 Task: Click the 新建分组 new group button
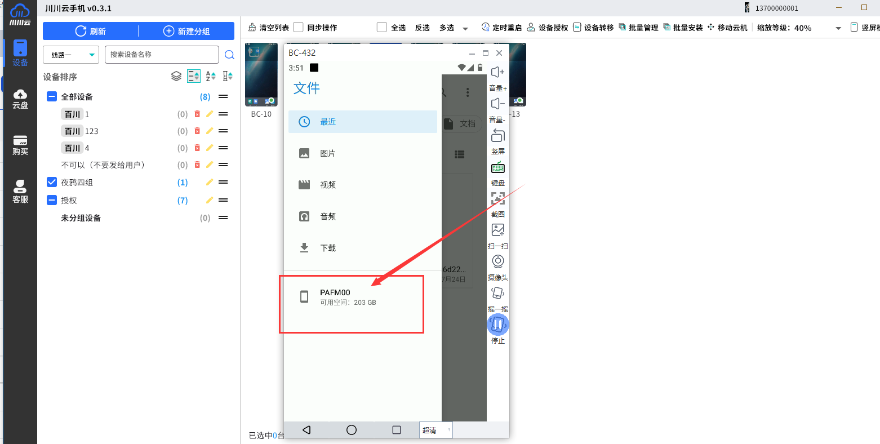click(186, 31)
